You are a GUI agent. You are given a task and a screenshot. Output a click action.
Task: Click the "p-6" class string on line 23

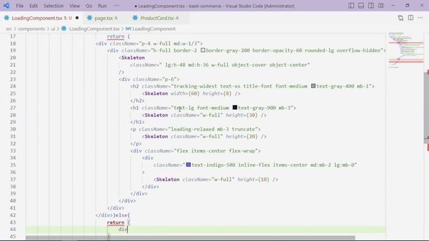[x=170, y=79]
